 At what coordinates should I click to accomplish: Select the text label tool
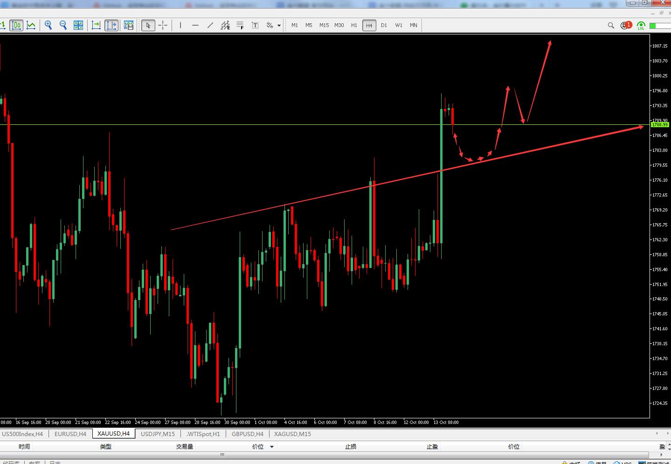tap(255, 25)
